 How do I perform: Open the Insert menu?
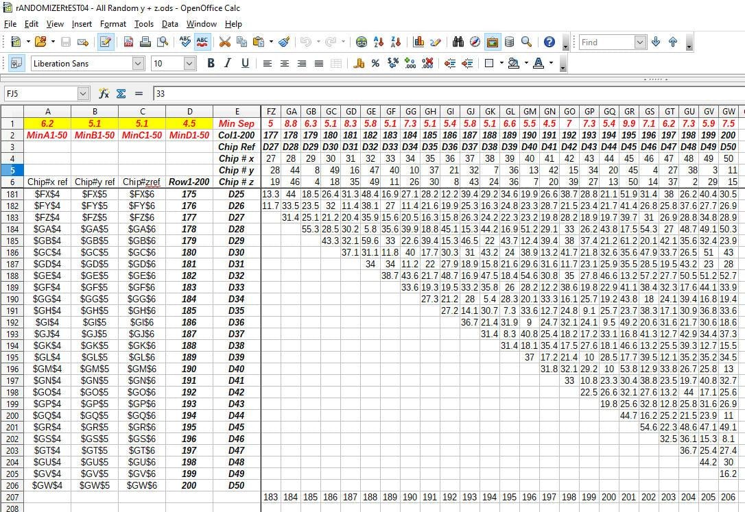82,24
